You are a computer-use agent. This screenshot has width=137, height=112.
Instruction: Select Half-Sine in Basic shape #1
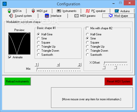pos(45,34)
